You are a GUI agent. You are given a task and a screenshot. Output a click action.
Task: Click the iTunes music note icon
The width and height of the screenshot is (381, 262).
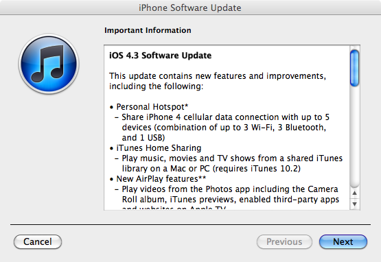pyautogui.click(x=49, y=64)
